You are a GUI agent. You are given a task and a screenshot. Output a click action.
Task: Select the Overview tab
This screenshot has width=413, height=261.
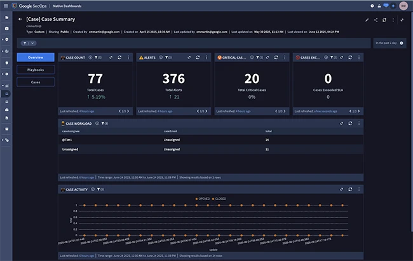(x=36, y=57)
